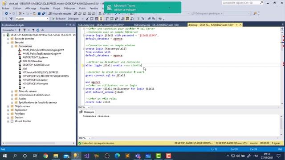Click the Analysis Services DAX query icon
Viewport: 285px width, 160px height.
pyautogui.click(x=94, y=13)
